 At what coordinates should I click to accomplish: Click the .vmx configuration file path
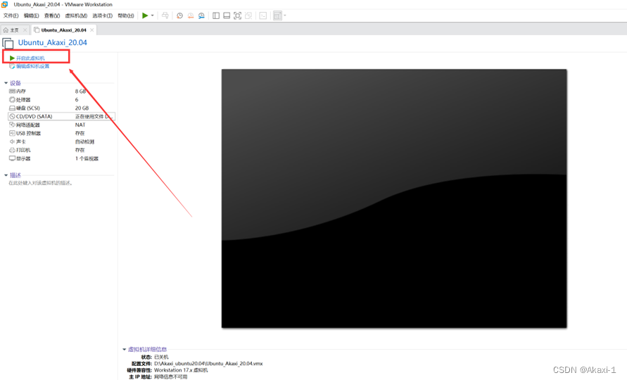(x=208, y=364)
